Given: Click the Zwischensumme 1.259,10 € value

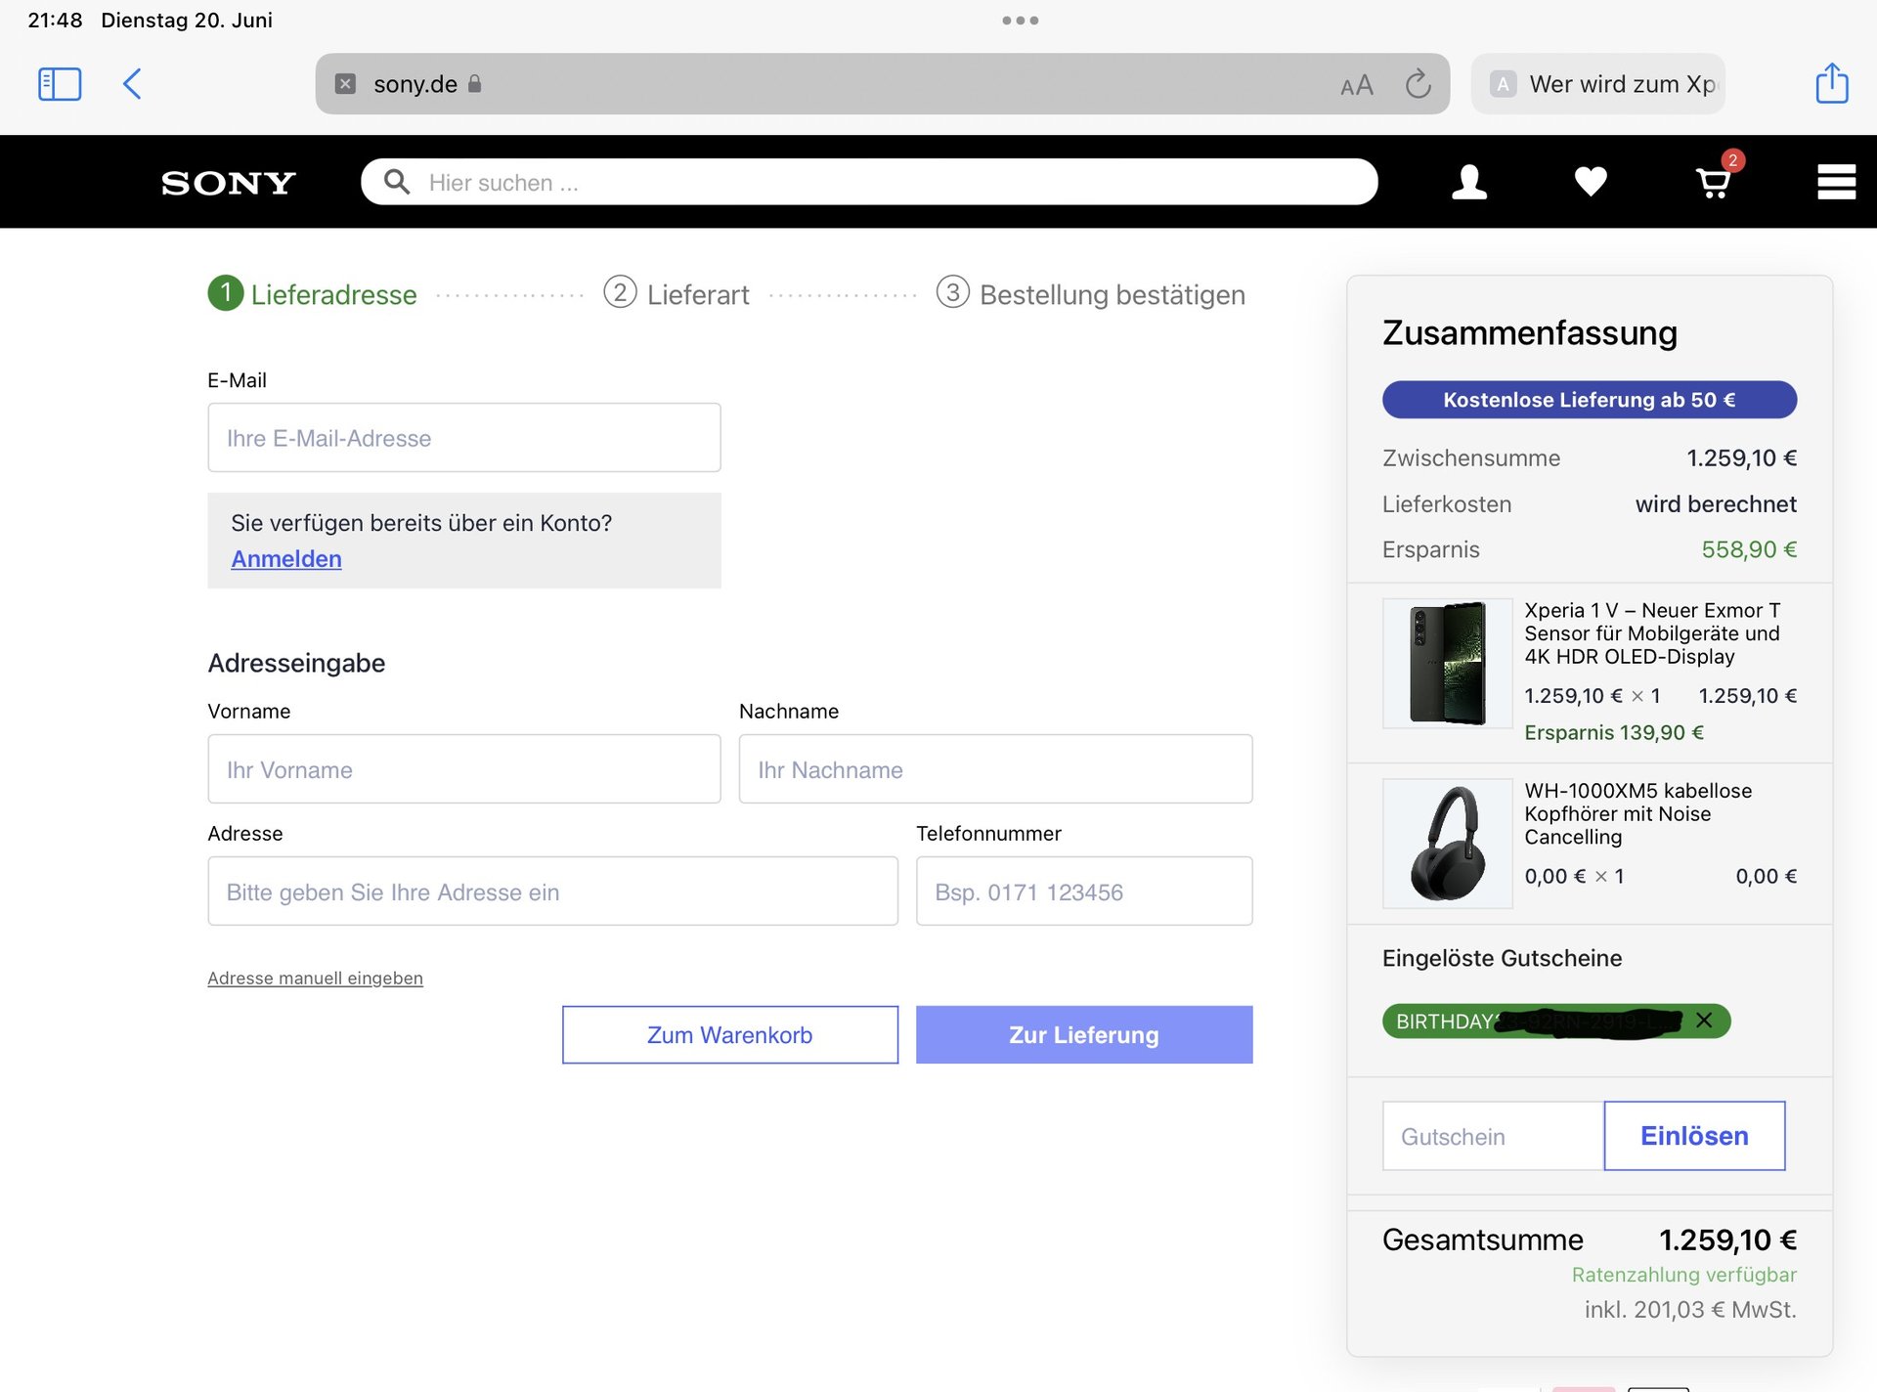Looking at the screenshot, I should (x=1741, y=458).
